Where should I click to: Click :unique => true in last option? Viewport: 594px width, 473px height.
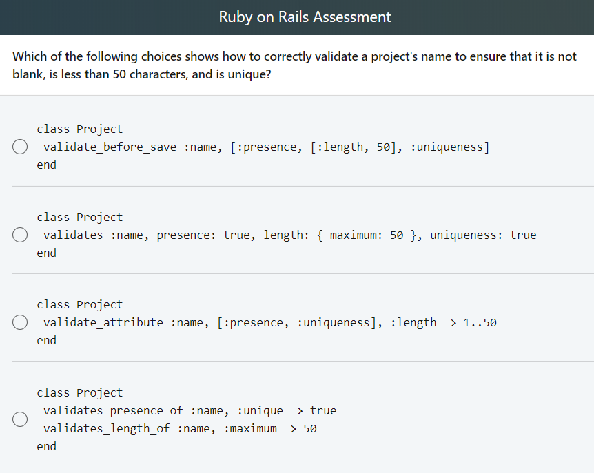288,410
